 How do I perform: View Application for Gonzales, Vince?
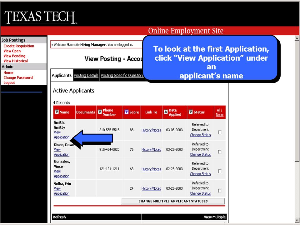pos(62,173)
